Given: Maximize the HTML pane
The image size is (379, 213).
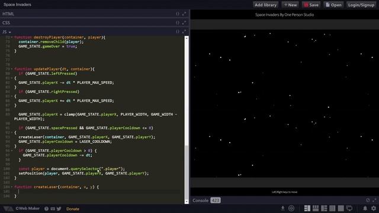Looking at the screenshot, I should (184, 14).
